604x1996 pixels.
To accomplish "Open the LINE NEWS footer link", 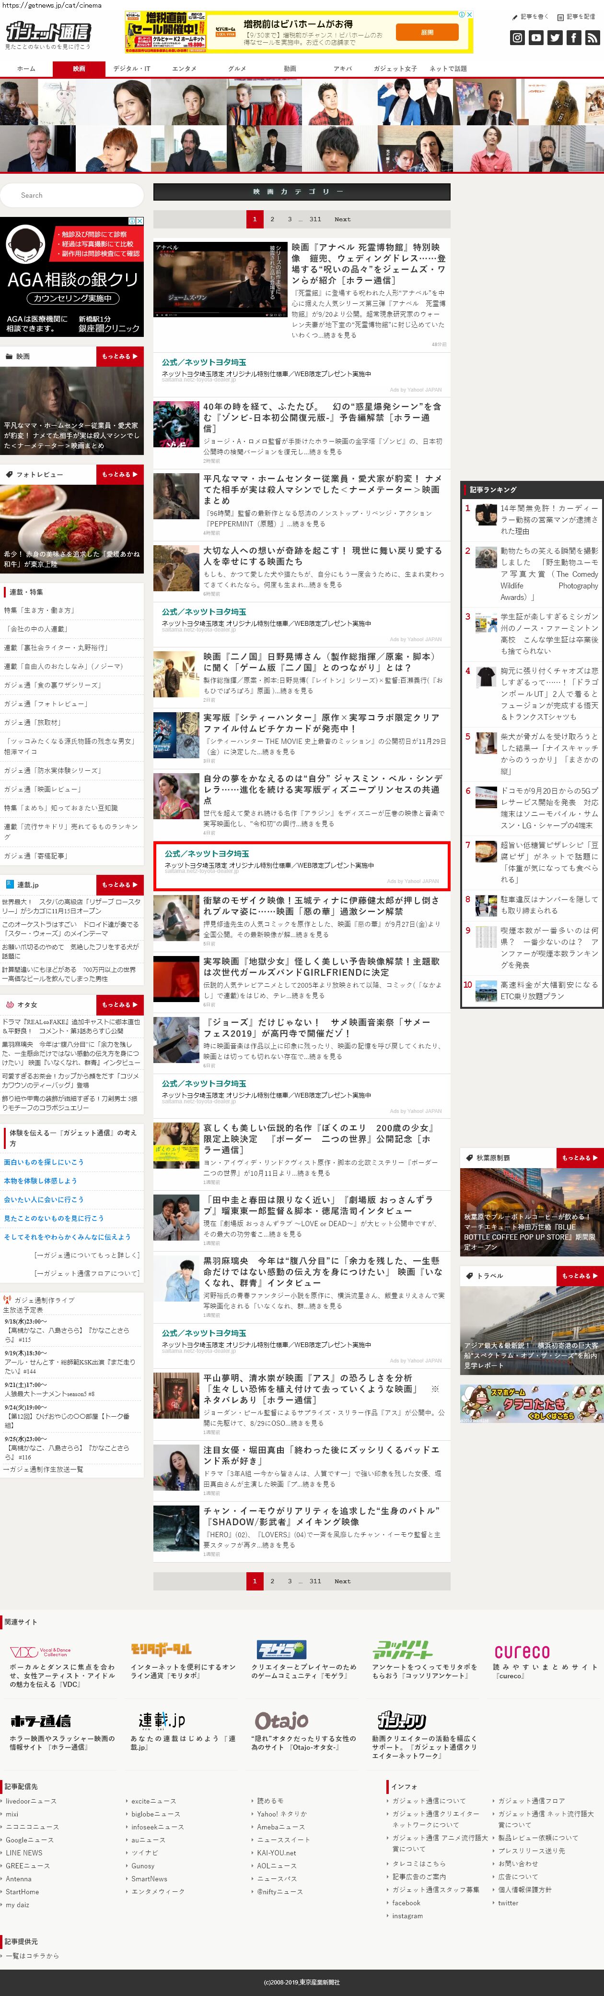I will (x=24, y=1853).
